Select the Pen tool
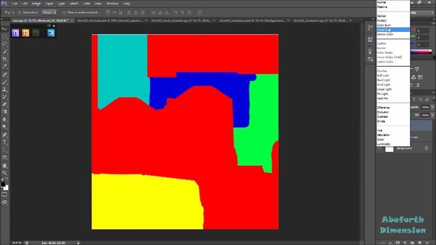 pos(5,135)
